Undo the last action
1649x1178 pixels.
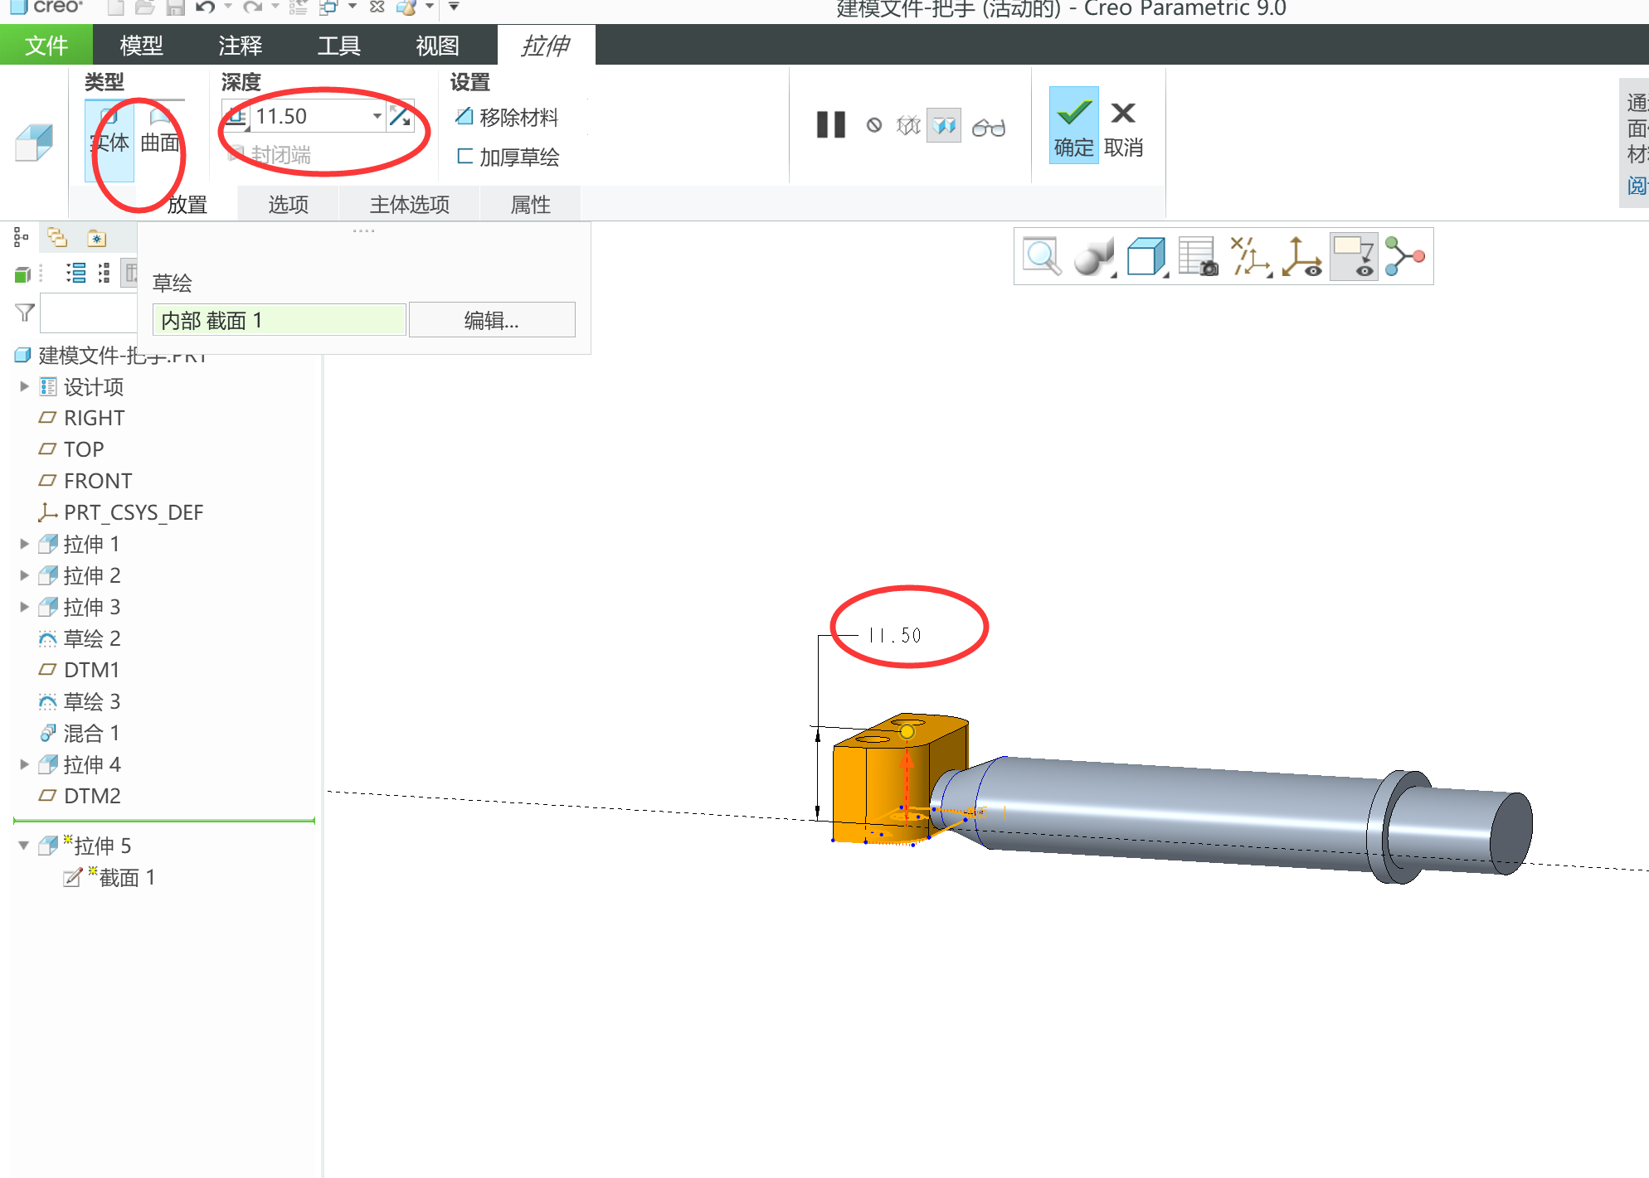[205, 7]
